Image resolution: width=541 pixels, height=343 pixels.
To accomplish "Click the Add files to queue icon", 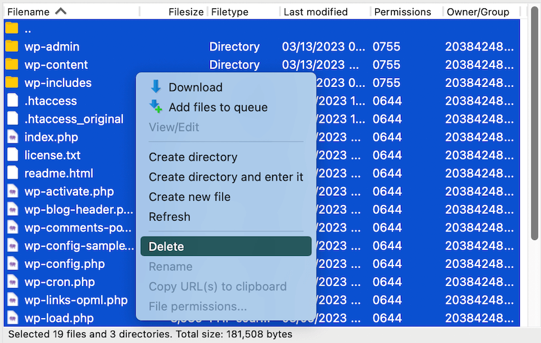I will [156, 106].
